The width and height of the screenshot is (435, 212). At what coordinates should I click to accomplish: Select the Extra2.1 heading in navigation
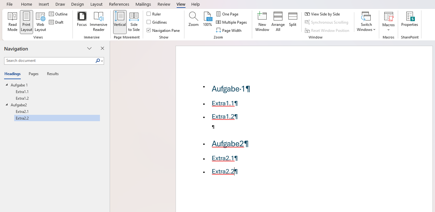22,111
